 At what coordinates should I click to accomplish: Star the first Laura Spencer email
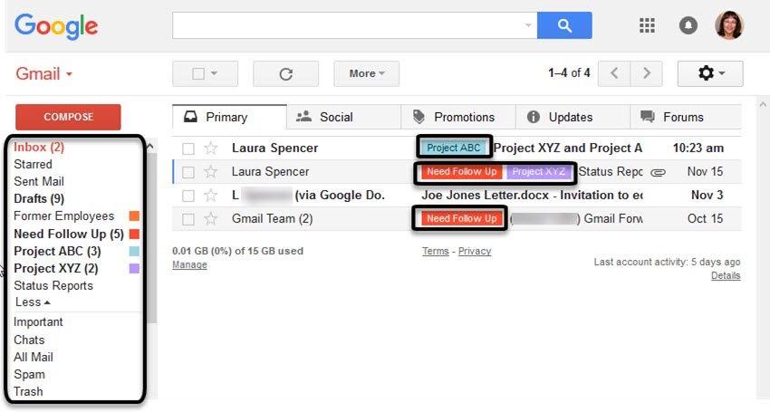tap(211, 148)
